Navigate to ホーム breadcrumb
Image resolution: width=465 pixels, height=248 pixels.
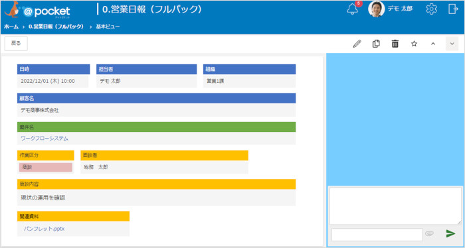[11, 27]
